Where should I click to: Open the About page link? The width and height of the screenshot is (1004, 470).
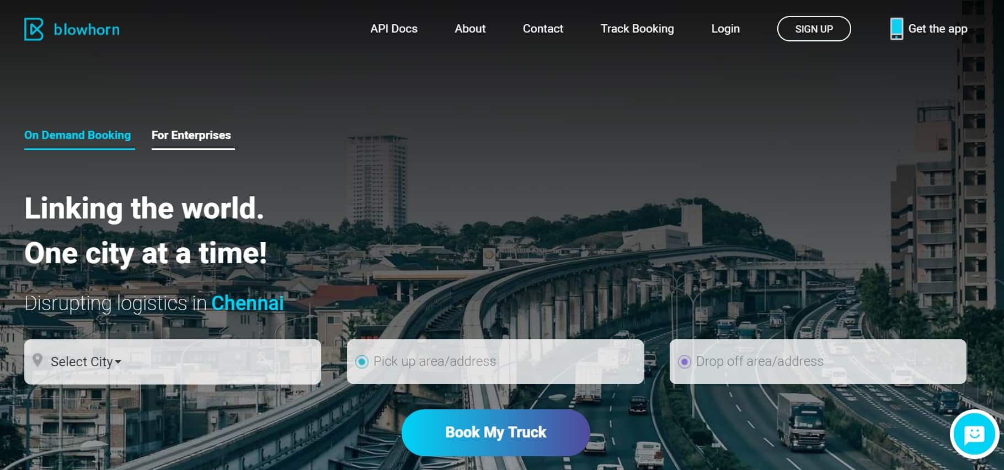tap(470, 29)
